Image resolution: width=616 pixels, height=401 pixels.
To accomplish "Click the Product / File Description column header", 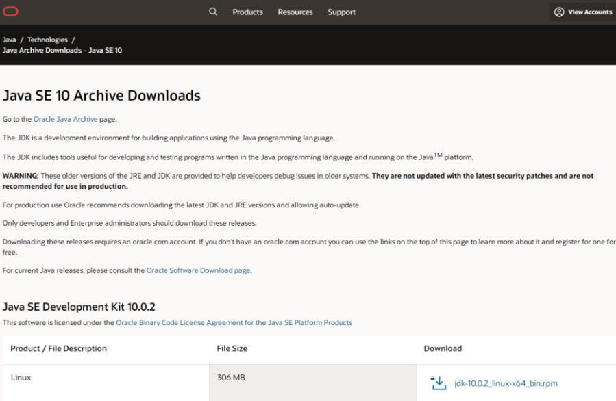I will pyautogui.click(x=59, y=348).
